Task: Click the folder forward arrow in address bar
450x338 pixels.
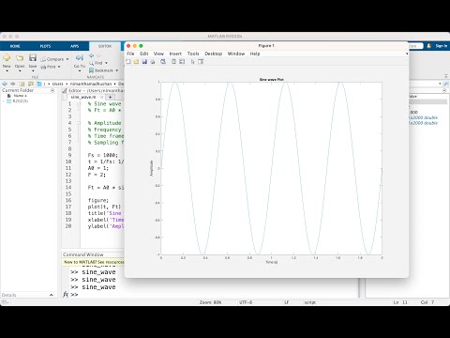Action: [13, 84]
